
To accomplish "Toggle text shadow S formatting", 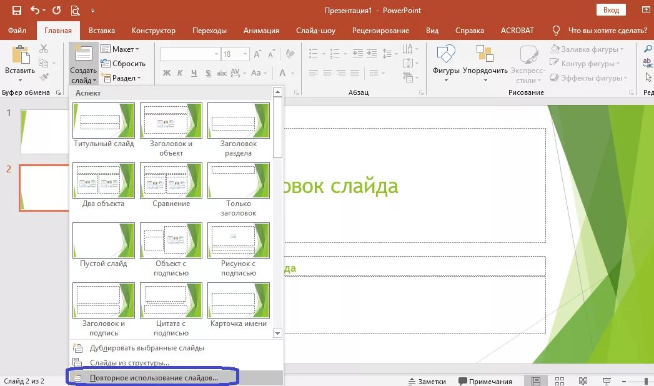I will tap(208, 73).
